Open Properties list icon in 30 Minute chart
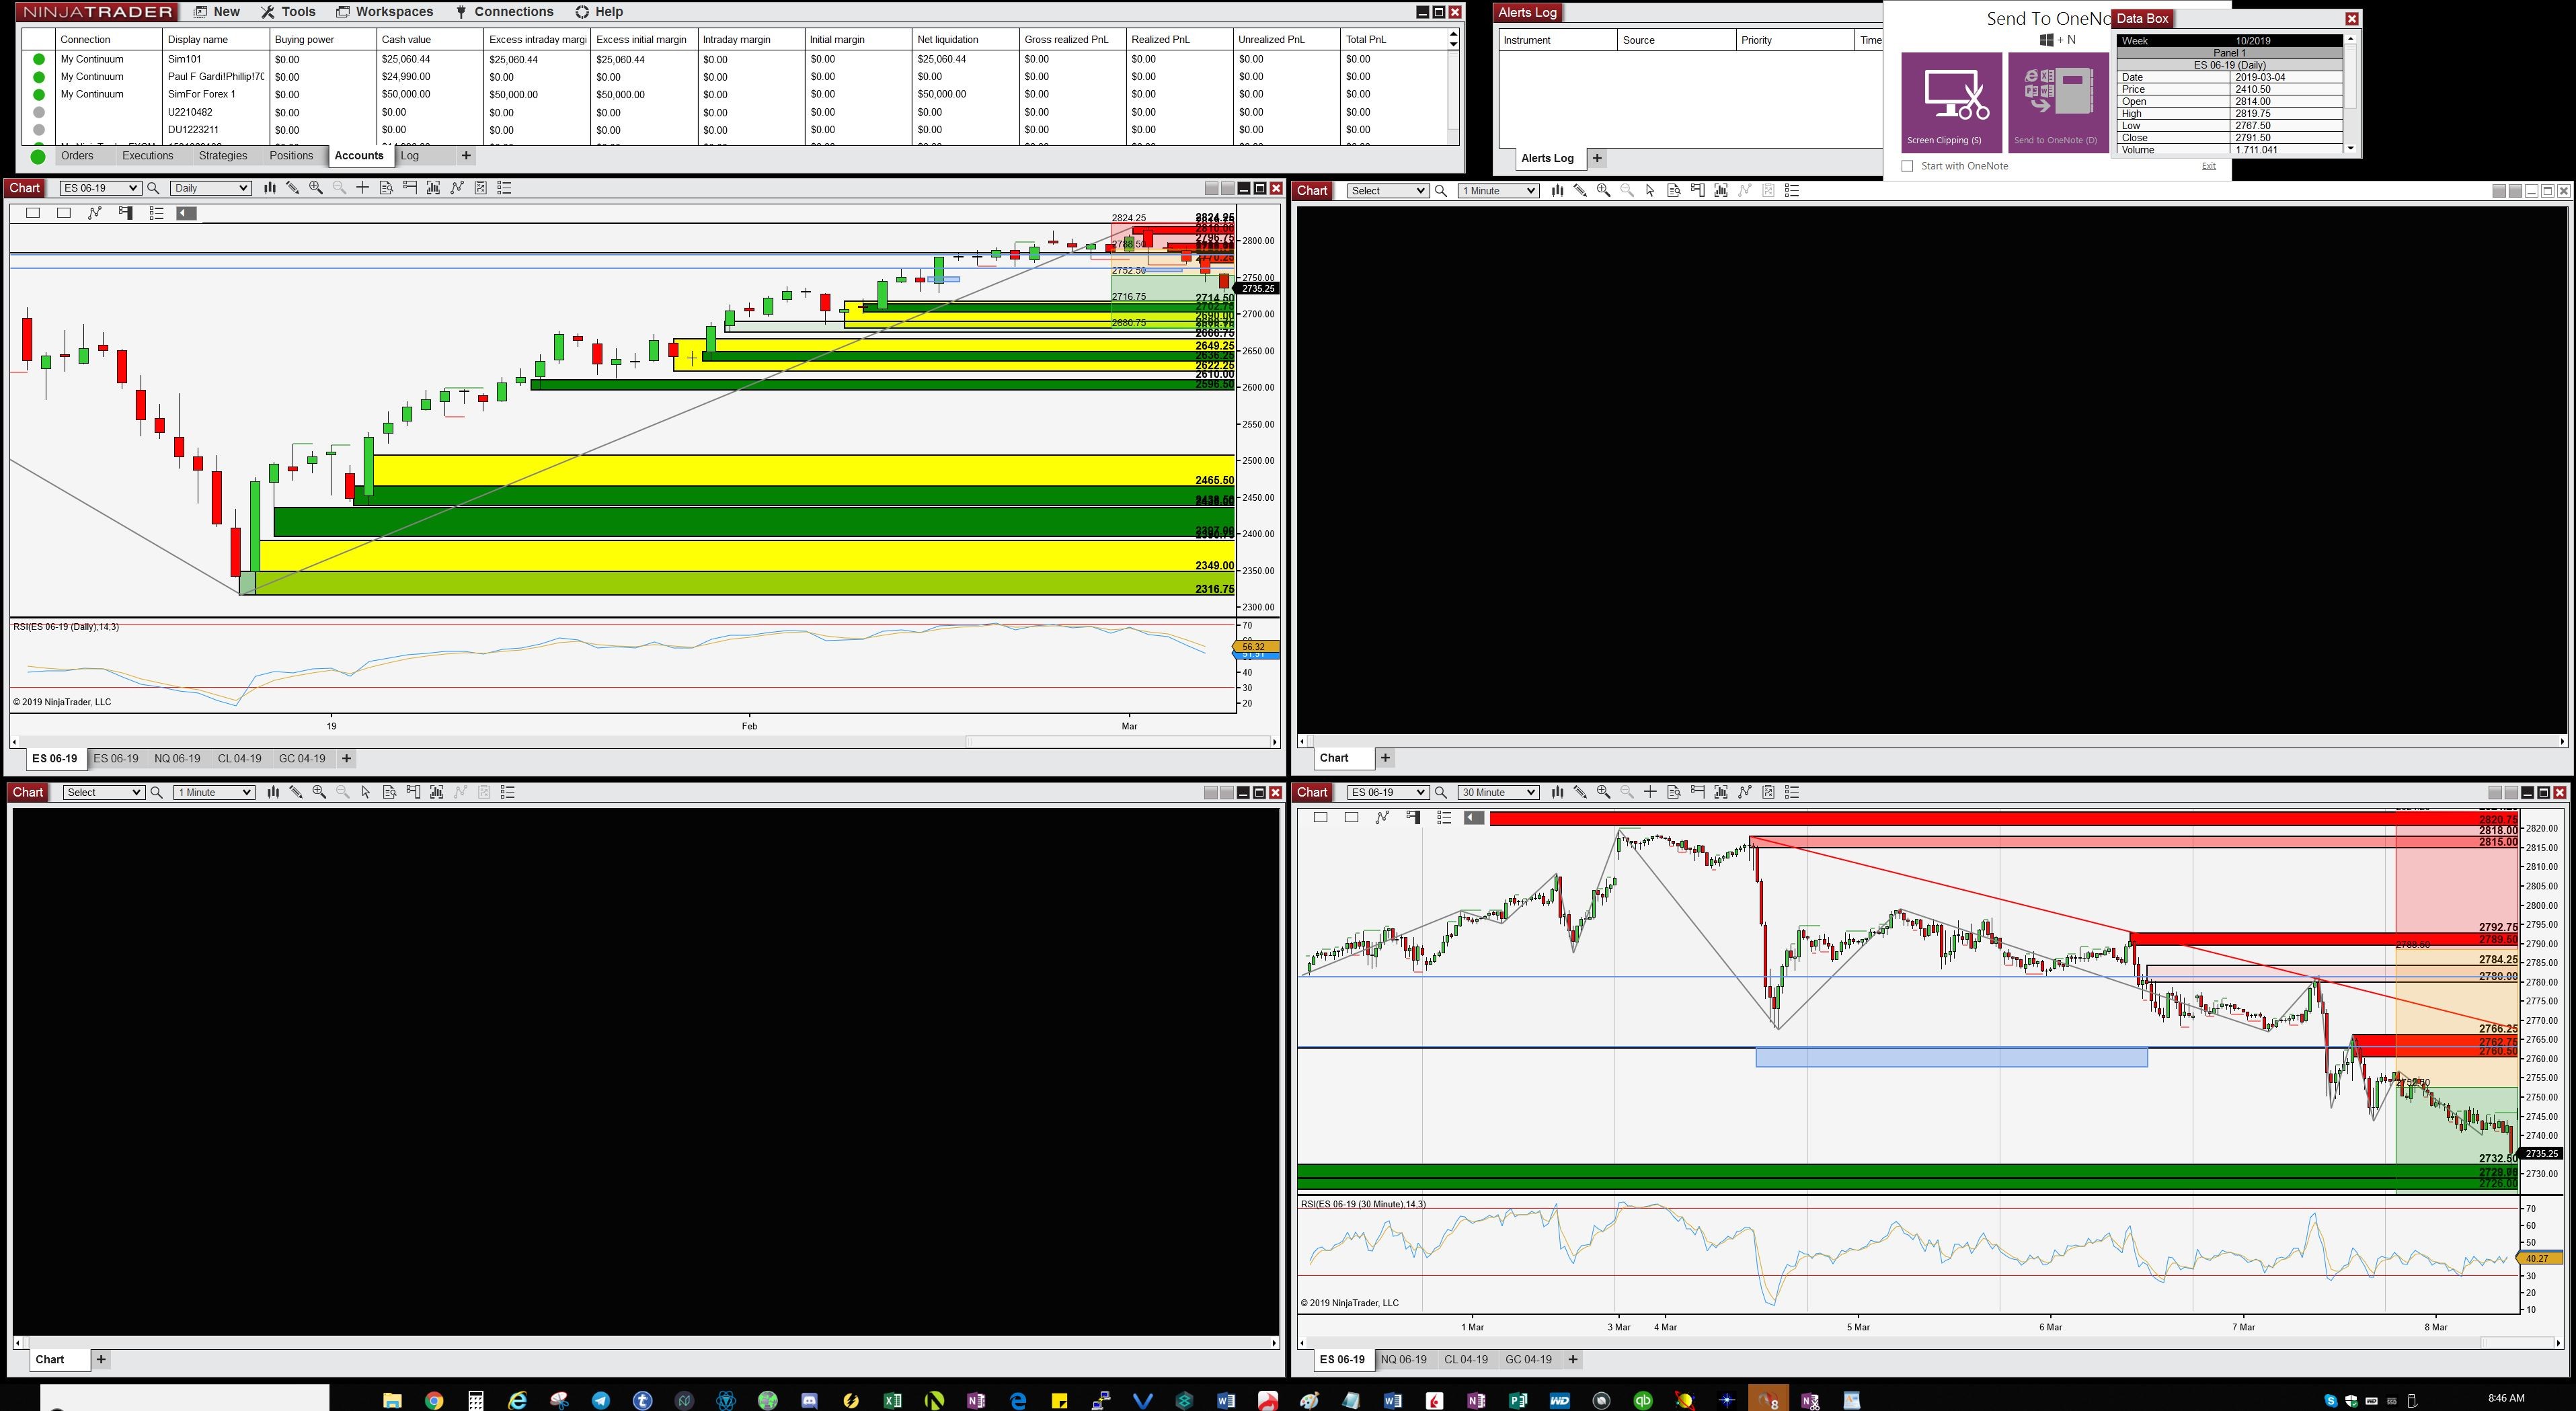The width and height of the screenshot is (2576, 1411). click(1791, 792)
